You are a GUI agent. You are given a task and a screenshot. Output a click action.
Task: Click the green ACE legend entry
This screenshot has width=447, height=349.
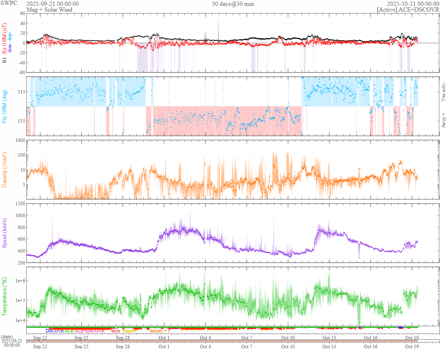(69, 331)
